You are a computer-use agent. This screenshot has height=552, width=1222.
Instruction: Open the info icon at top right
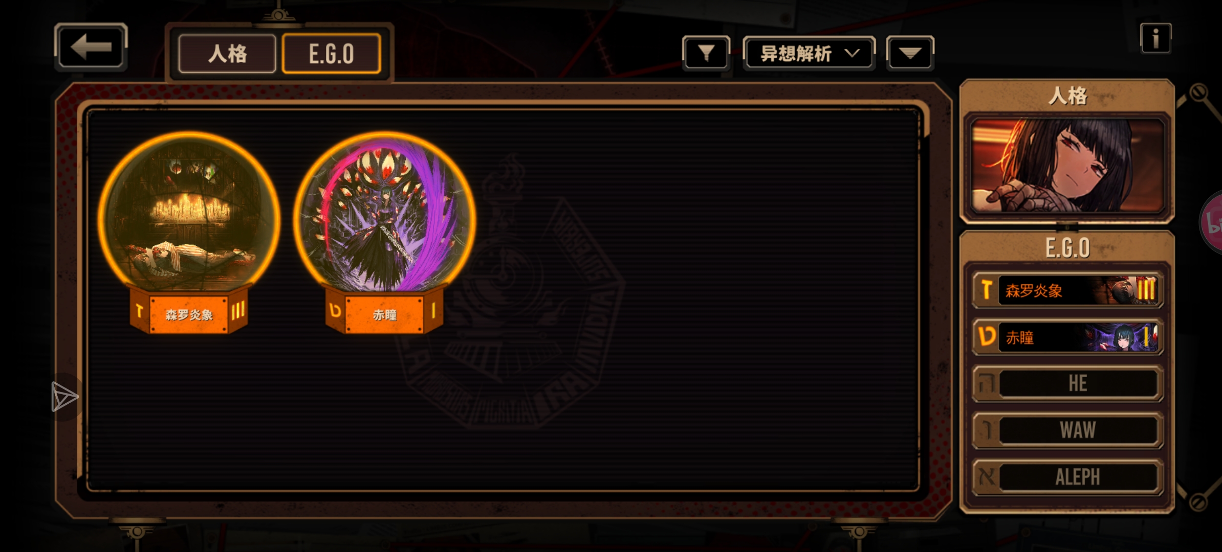pyautogui.click(x=1155, y=38)
